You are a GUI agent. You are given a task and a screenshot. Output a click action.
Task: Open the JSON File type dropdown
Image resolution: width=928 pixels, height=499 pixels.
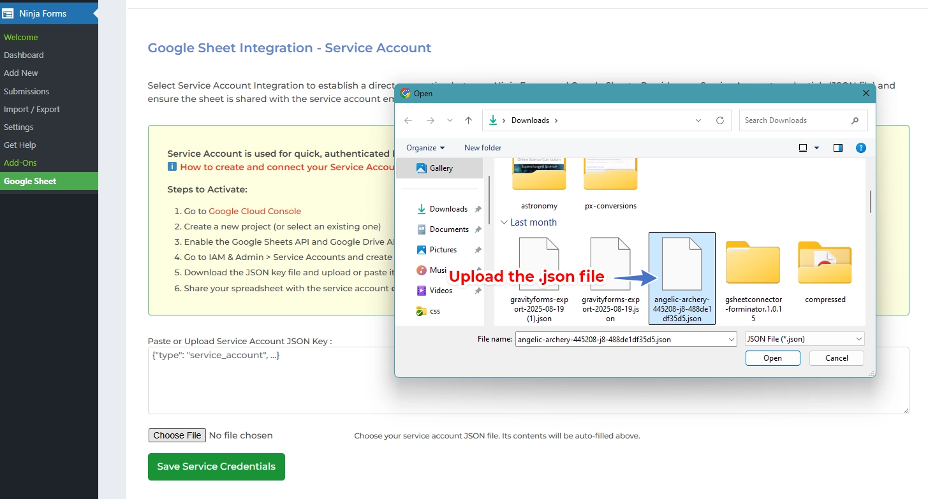tap(804, 338)
